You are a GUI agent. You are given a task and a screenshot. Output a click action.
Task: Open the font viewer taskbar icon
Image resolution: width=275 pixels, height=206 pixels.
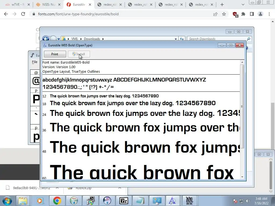click(x=173, y=201)
